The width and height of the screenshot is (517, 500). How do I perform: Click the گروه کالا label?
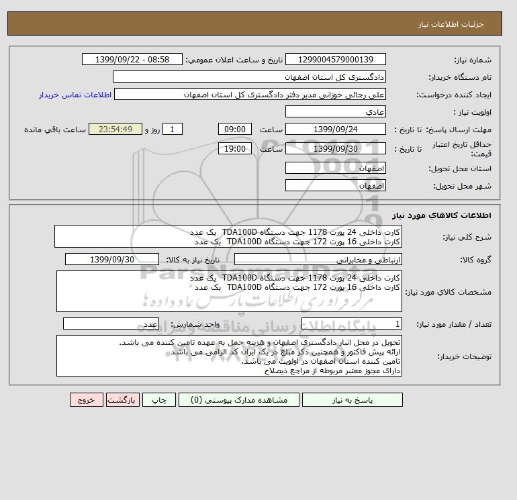click(476, 260)
